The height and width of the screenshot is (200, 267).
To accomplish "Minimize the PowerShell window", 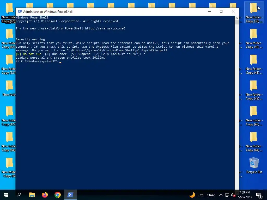I will click(209, 11).
